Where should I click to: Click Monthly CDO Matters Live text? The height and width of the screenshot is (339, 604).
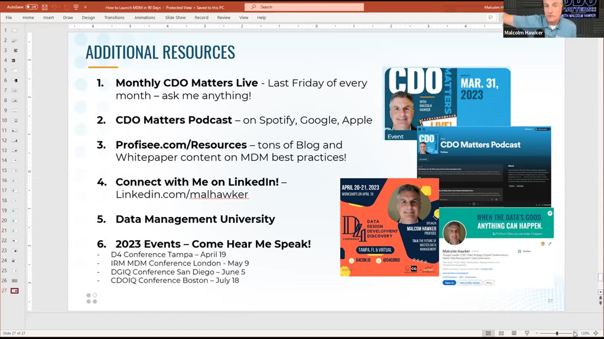click(x=187, y=83)
